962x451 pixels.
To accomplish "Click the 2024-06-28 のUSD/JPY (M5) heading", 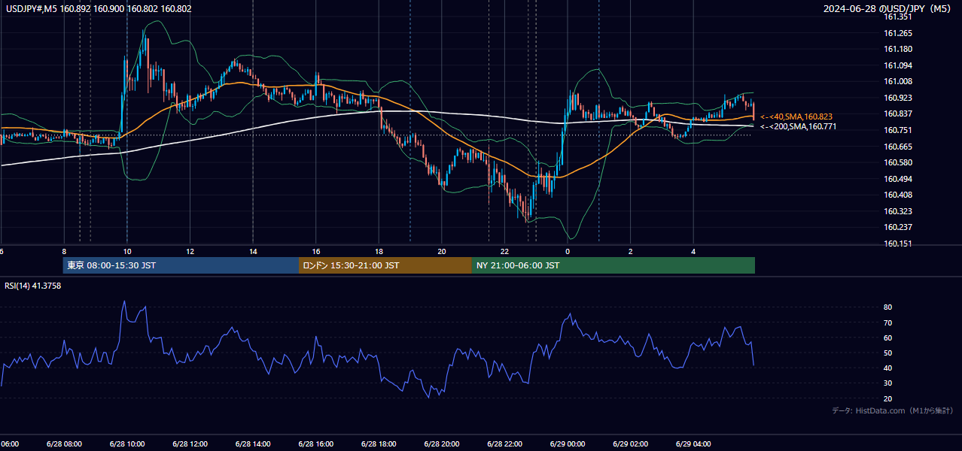I will click(887, 9).
